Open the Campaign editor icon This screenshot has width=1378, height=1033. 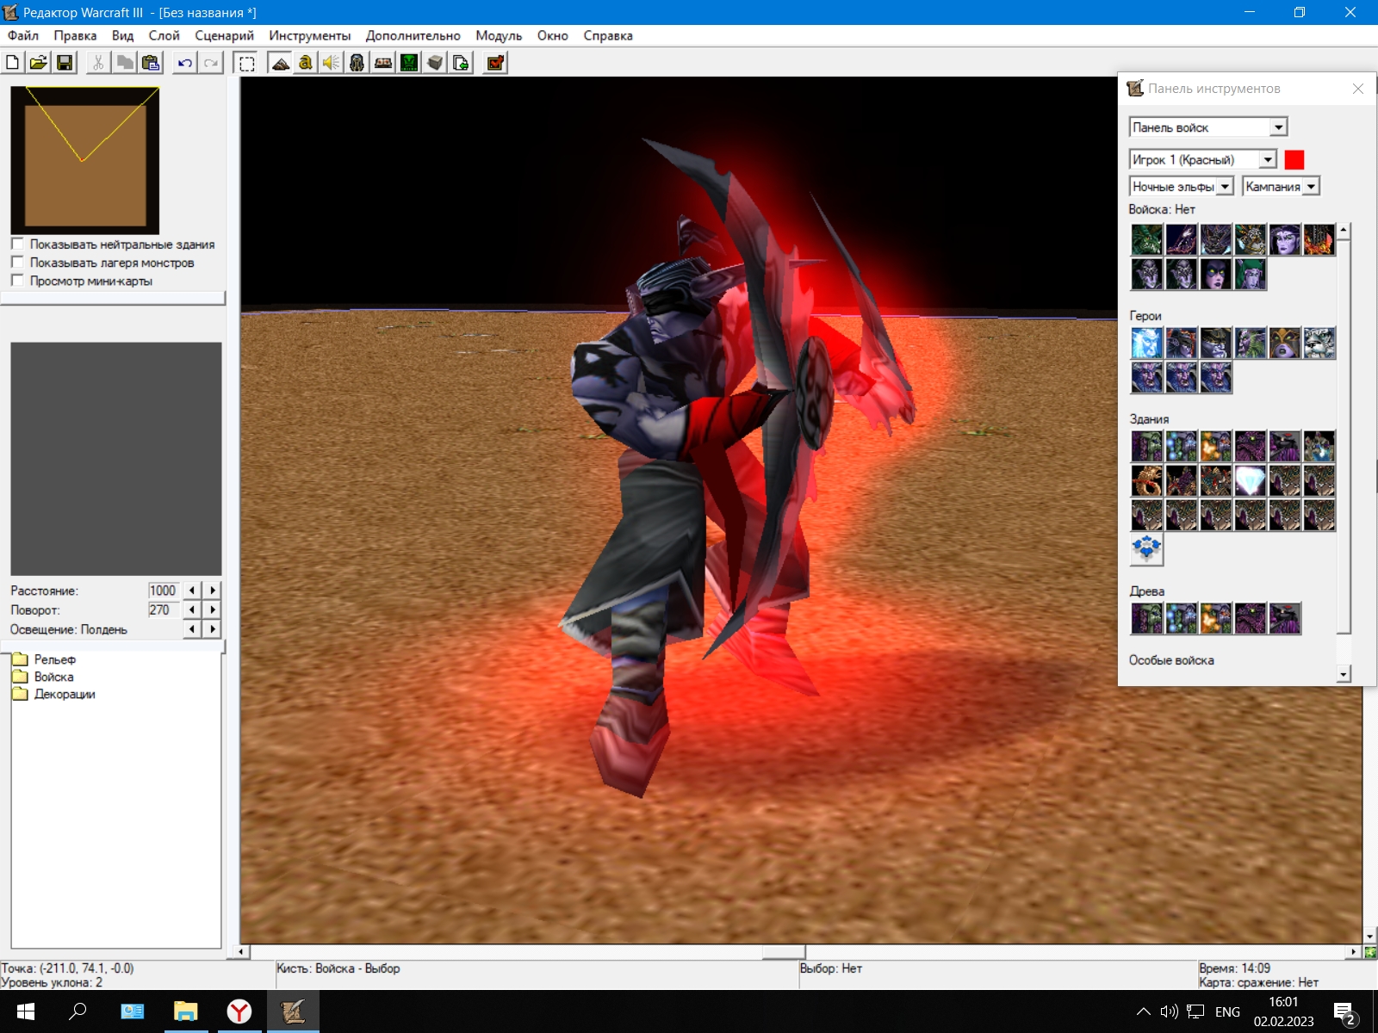(383, 63)
